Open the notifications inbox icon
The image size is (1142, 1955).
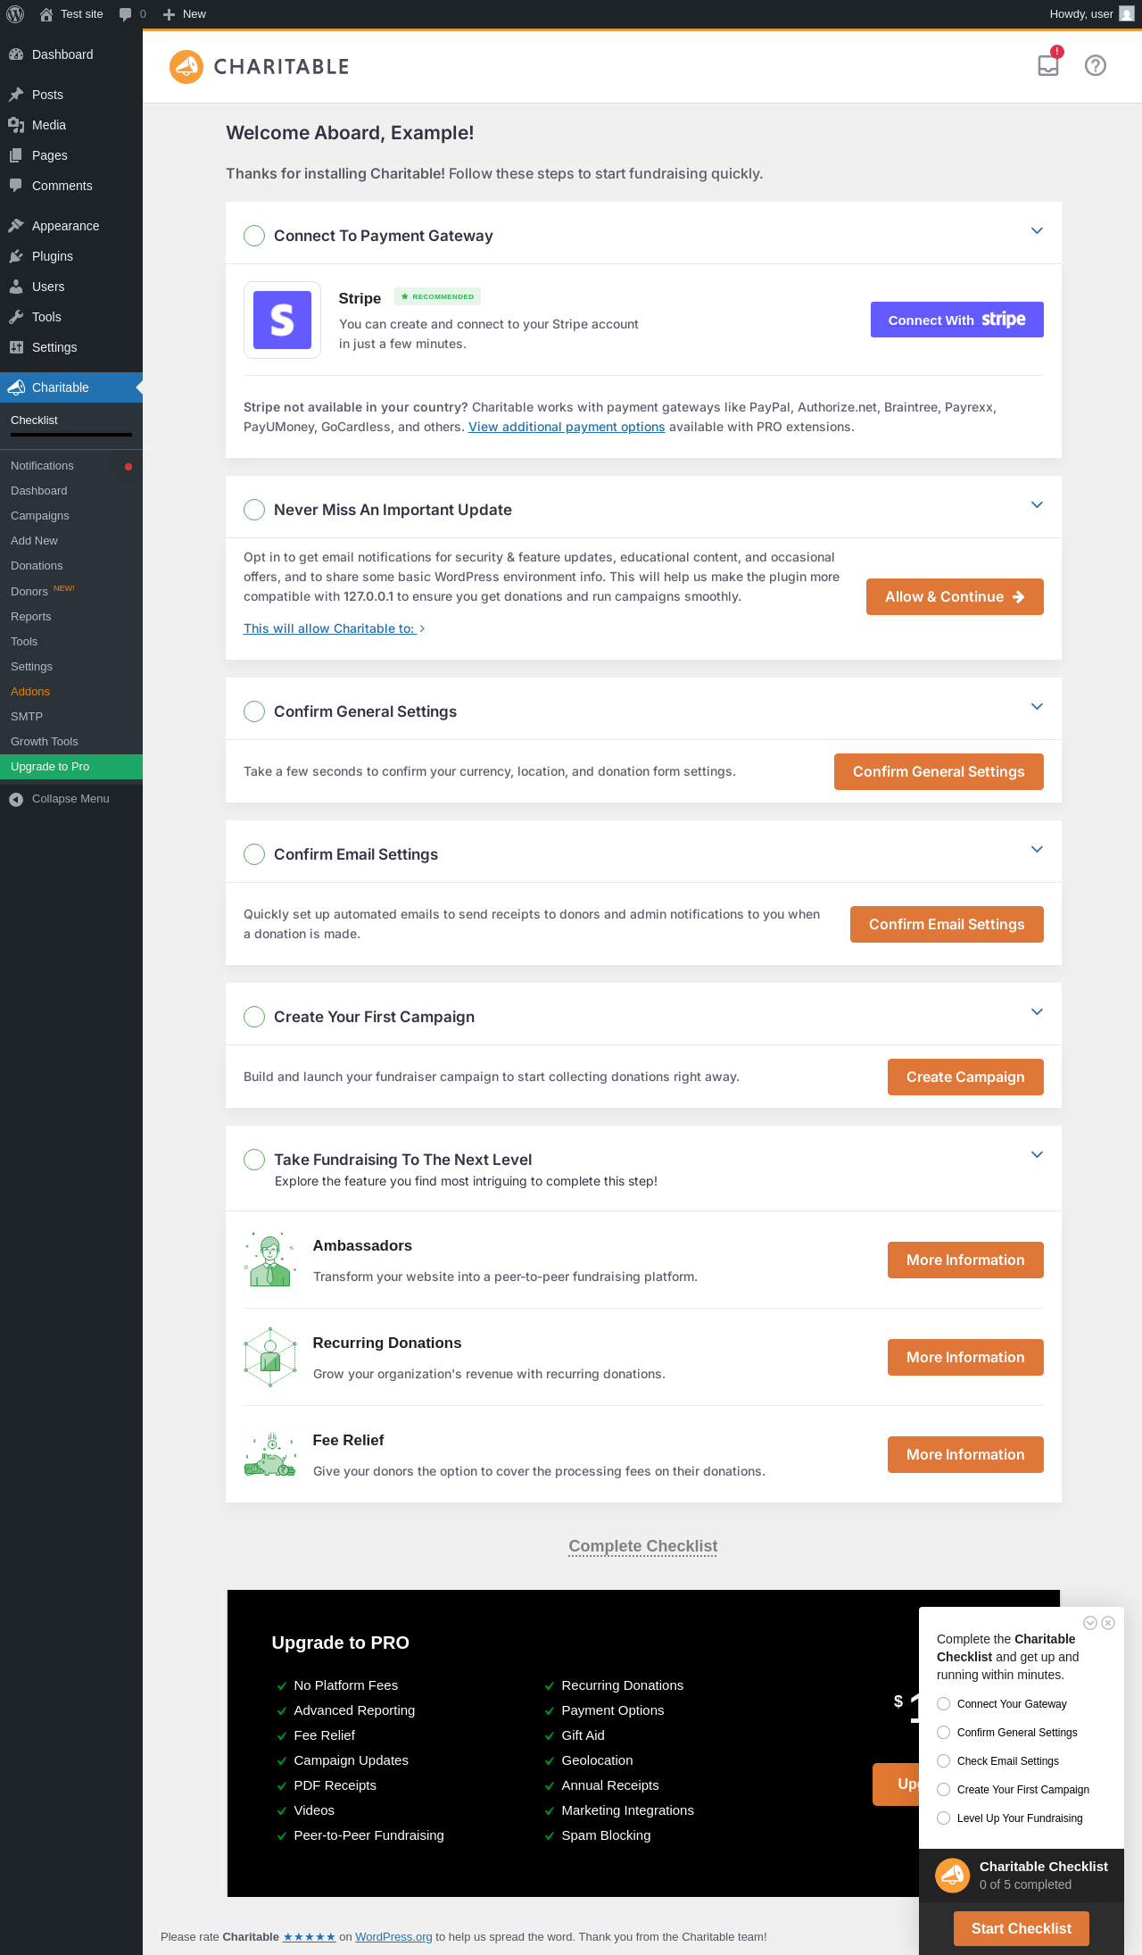(x=1048, y=65)
